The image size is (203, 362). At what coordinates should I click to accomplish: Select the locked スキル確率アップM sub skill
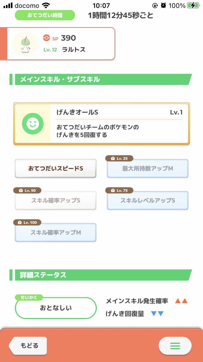coord(55,233)
